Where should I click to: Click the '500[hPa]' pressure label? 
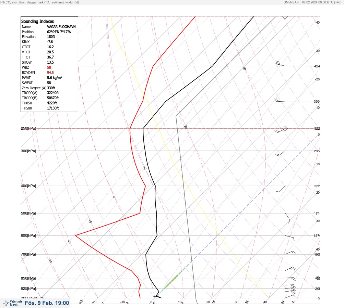pos(28,214)
